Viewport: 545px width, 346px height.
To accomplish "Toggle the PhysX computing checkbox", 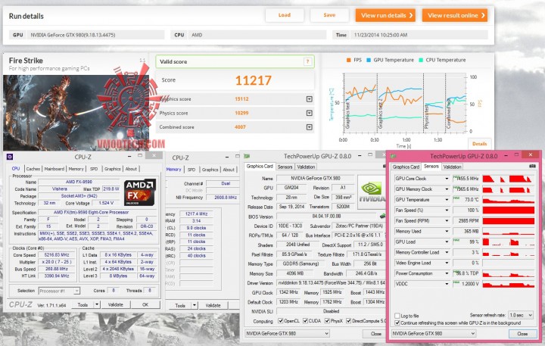I will click(x=327, y=321).
